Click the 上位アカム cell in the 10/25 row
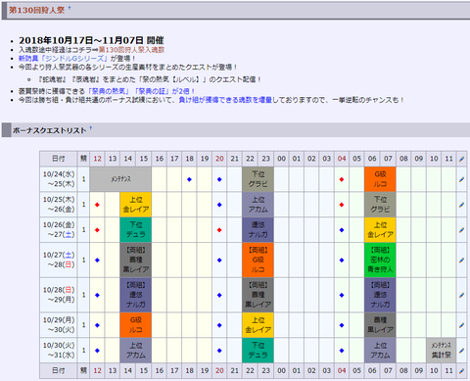Viewport: 470px width, 381px height. (x=258, y=205)
